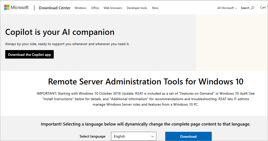
Task: Open the Cart
Action: (x=263, y=8)
